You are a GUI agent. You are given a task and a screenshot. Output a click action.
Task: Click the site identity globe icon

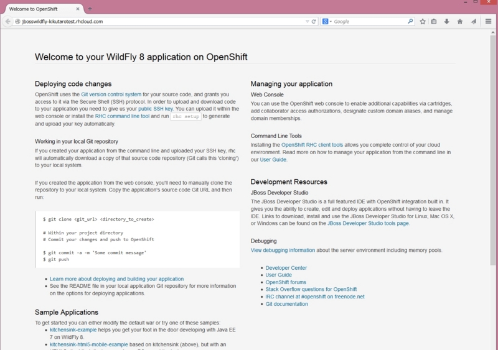18,22
